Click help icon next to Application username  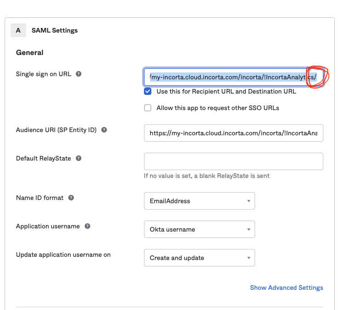click(x=88, y=226)
